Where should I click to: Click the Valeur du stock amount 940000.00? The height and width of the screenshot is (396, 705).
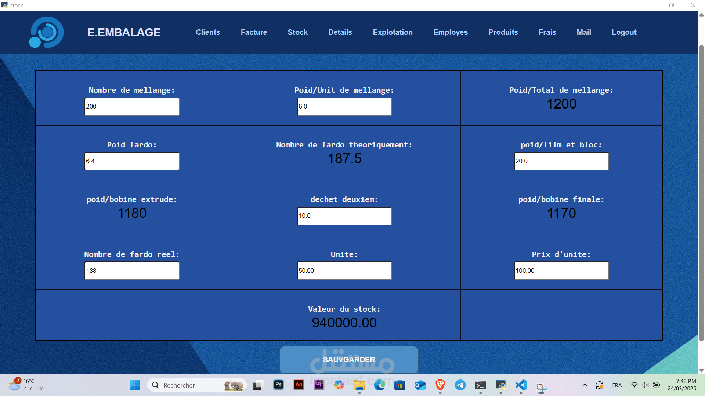point(344,323)
